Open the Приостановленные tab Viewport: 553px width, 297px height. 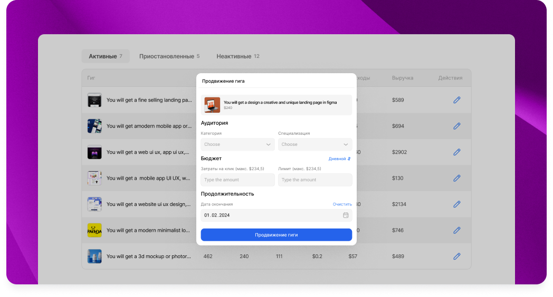(169, 56)
